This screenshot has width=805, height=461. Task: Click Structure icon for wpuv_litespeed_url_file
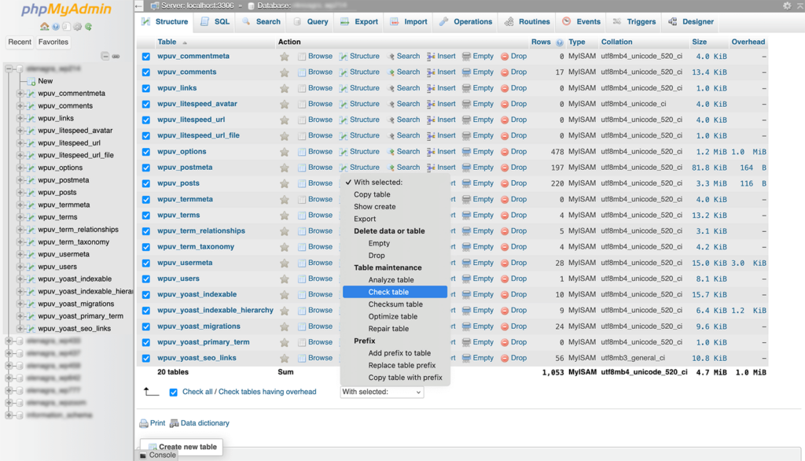[x=344, y=136]
